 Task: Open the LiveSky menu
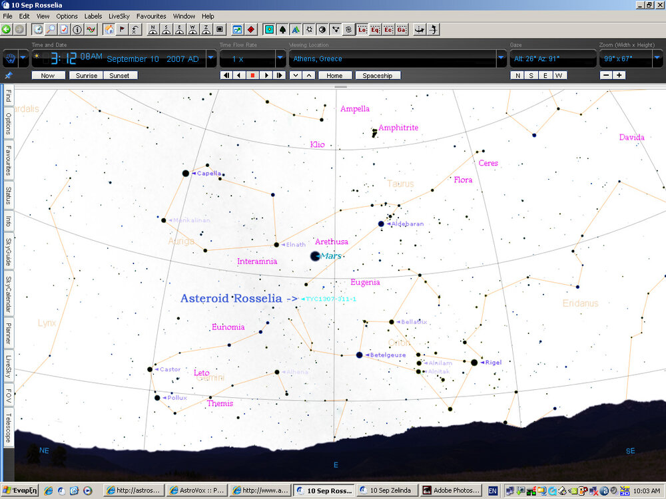119,16
